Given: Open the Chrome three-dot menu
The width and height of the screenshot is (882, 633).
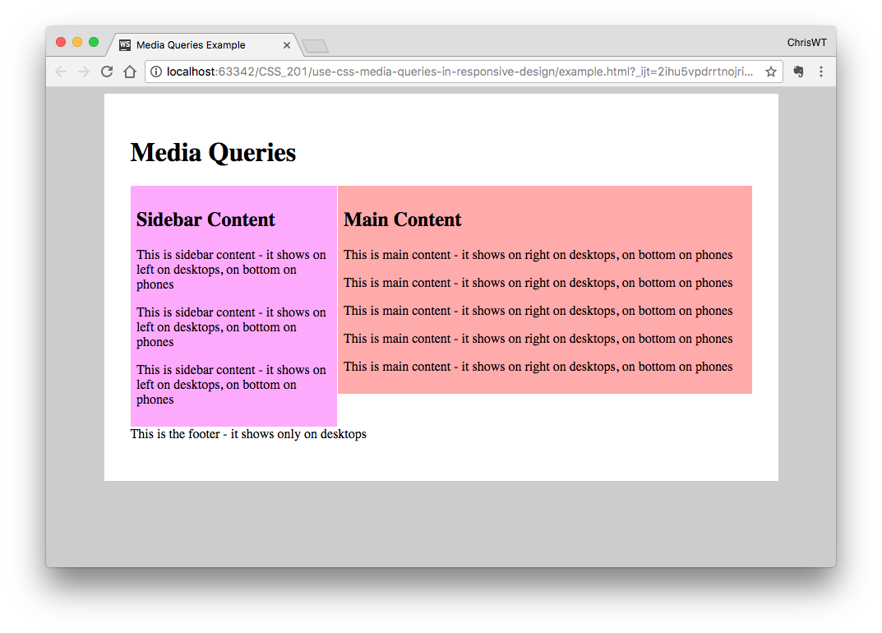Looking at the screenshot, I should coord(821,72).
